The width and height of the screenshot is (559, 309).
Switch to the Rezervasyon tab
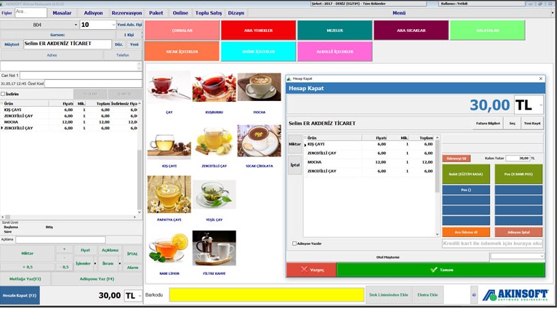click(126, 13)
